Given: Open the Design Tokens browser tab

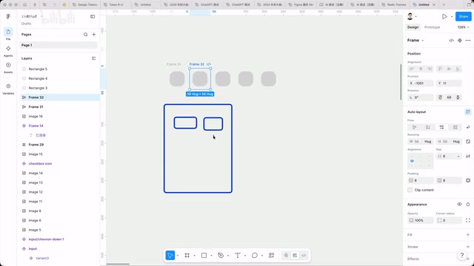Looking at the screenshot, I should pyautogui.click(x=86, y=4).
